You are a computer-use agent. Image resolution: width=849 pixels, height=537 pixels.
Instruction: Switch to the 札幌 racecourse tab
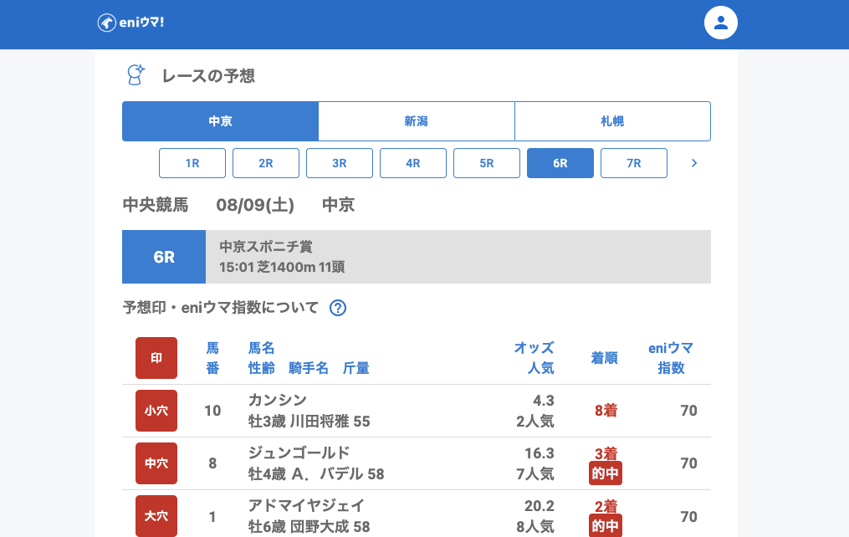point(612,121)
